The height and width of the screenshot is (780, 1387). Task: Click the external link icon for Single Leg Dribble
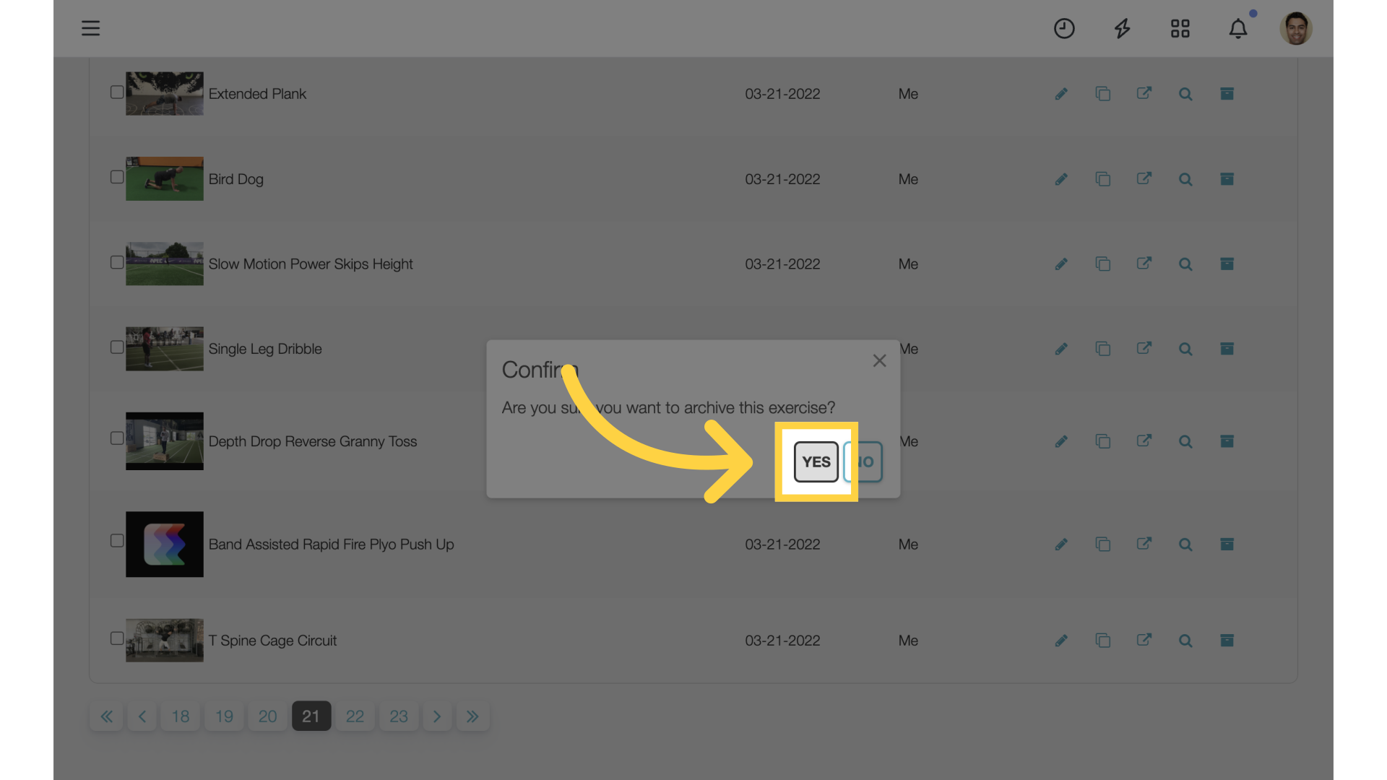point(1144,349)
